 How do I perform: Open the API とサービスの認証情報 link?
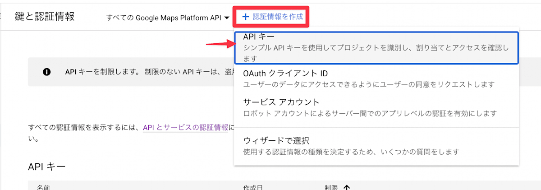coord(186,128)
